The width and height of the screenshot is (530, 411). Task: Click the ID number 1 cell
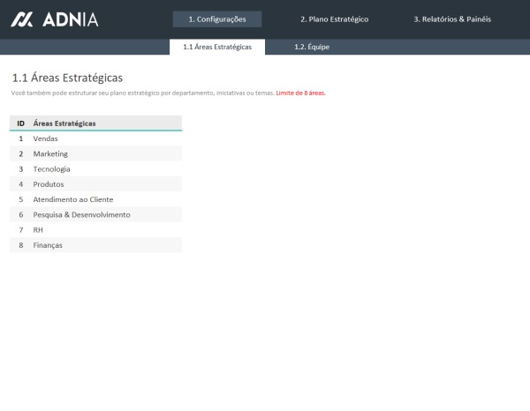click(20, 138)
